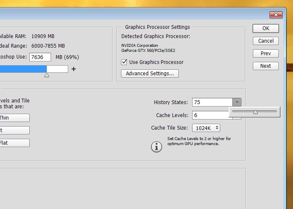
Task: Click the blue filled part of the memory bar
Action: point(23,69)
